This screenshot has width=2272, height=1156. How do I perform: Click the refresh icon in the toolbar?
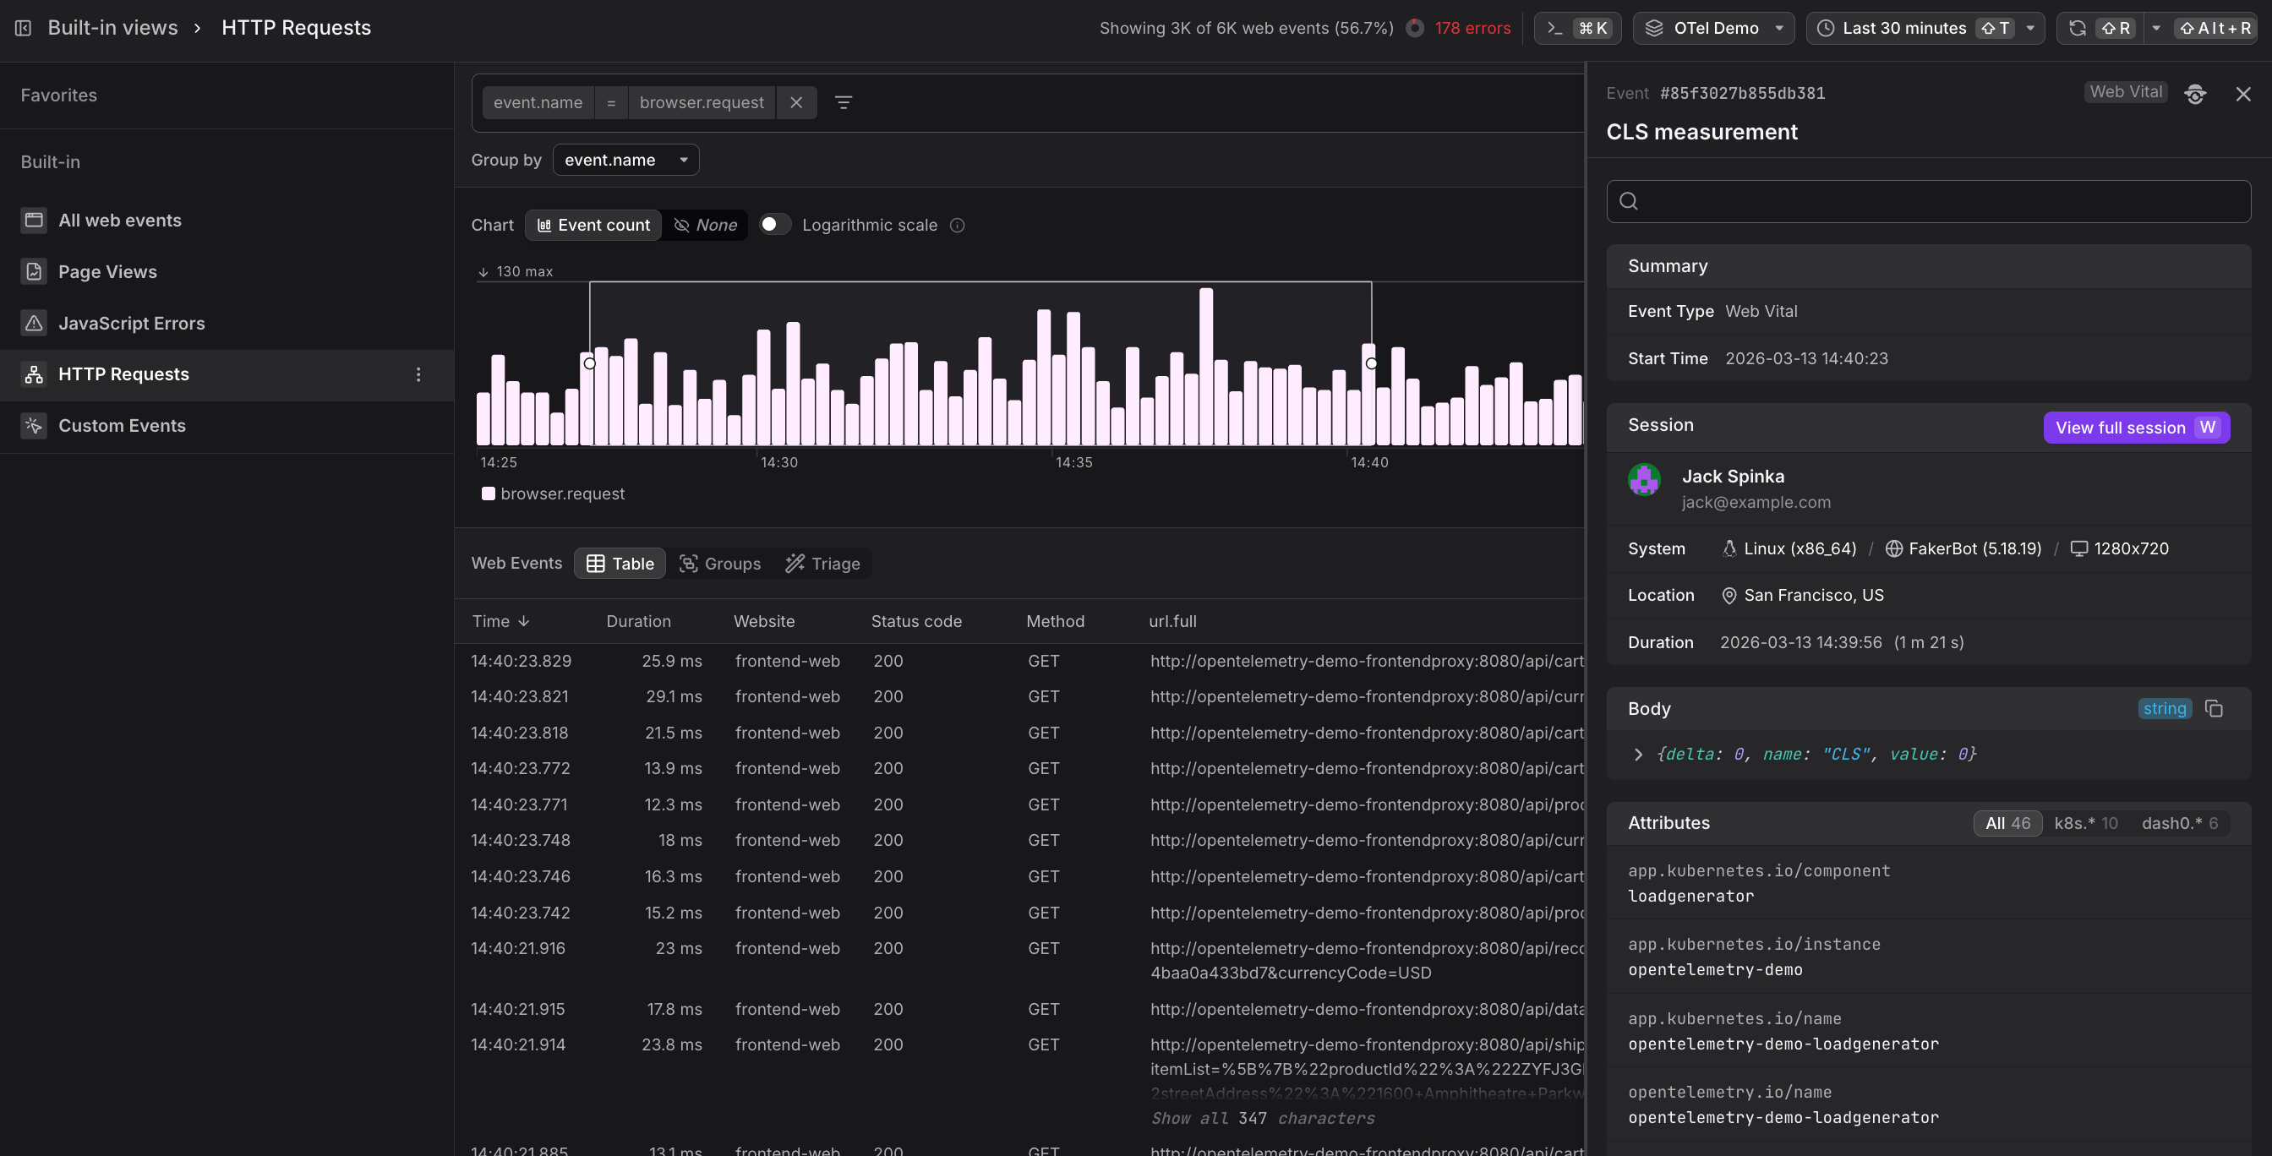tap(2077, 27)
